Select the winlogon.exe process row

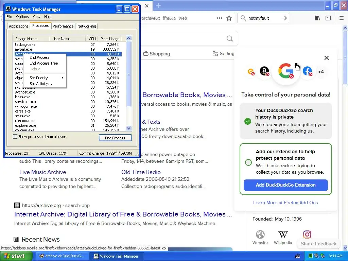click(x=67, y=106)
